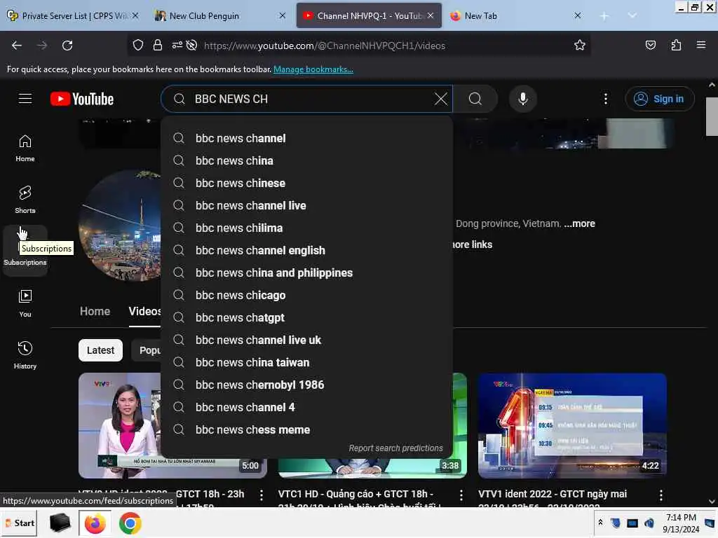718x538 pixels.
Task: Choose suggestion bbc news china taiwan
Action: pyautogui.click(x=307, y=362)
